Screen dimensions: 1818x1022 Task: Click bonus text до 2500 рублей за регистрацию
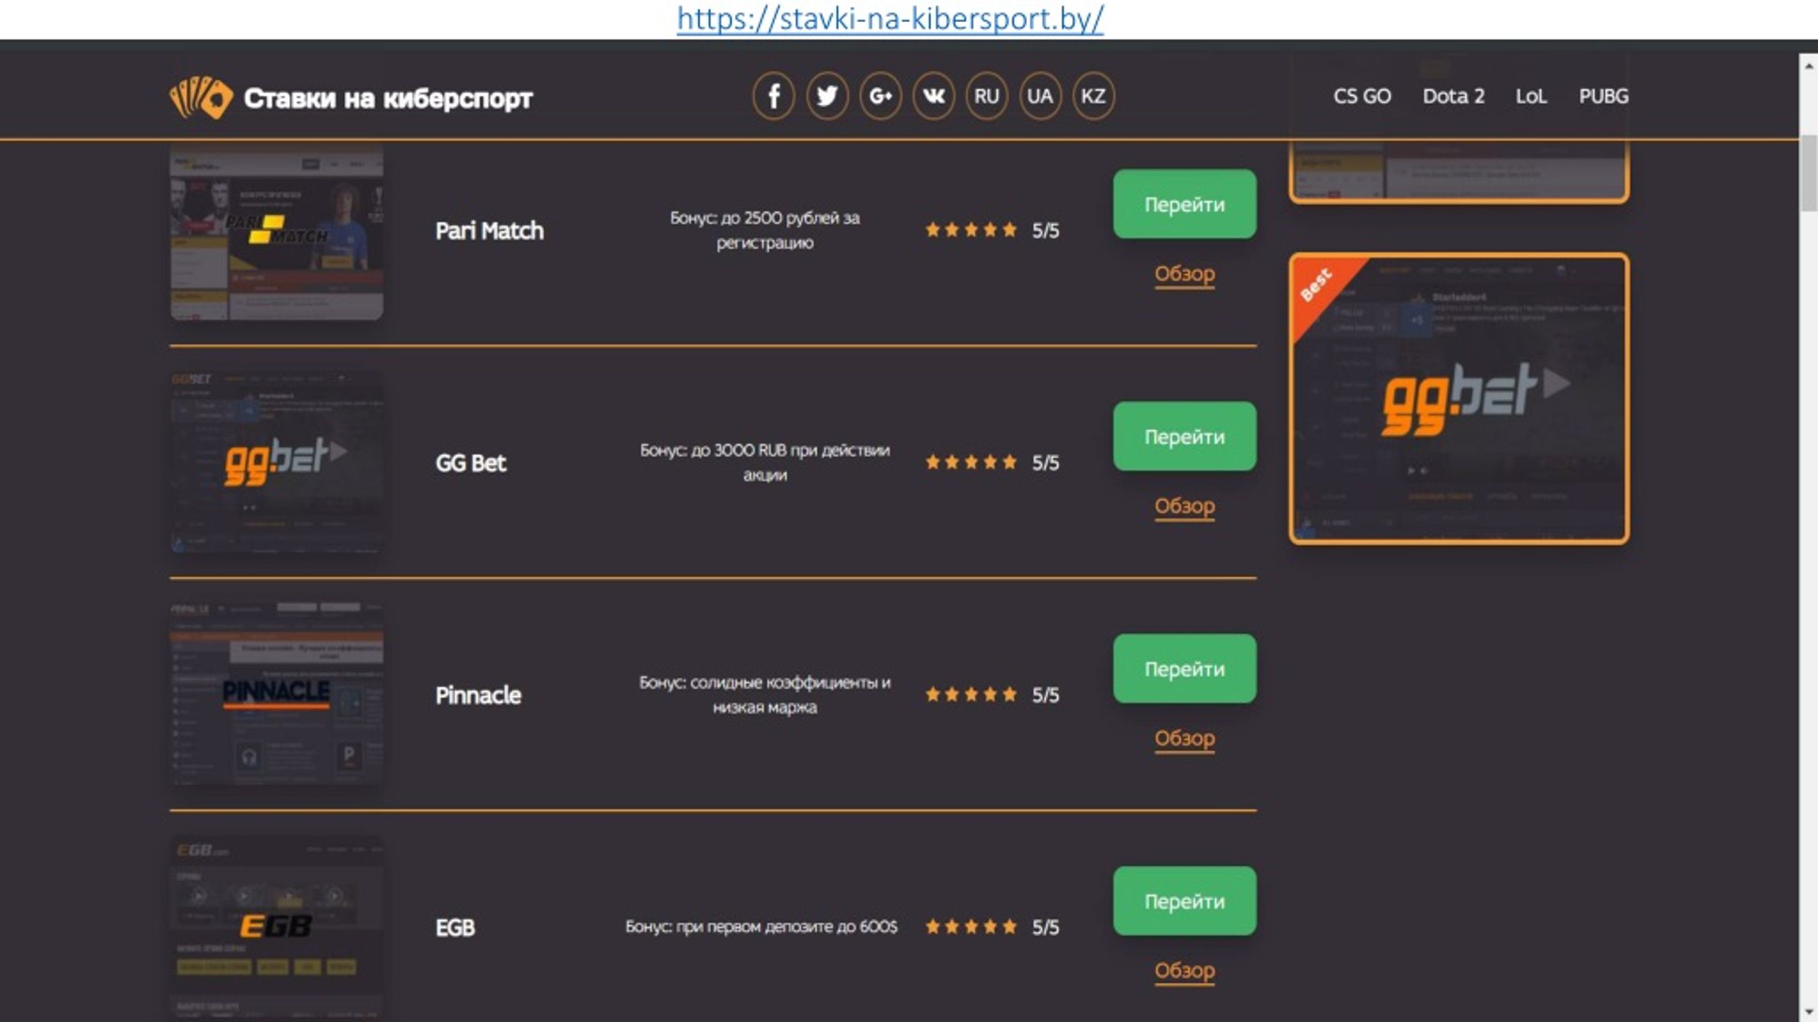click(765, 230)
